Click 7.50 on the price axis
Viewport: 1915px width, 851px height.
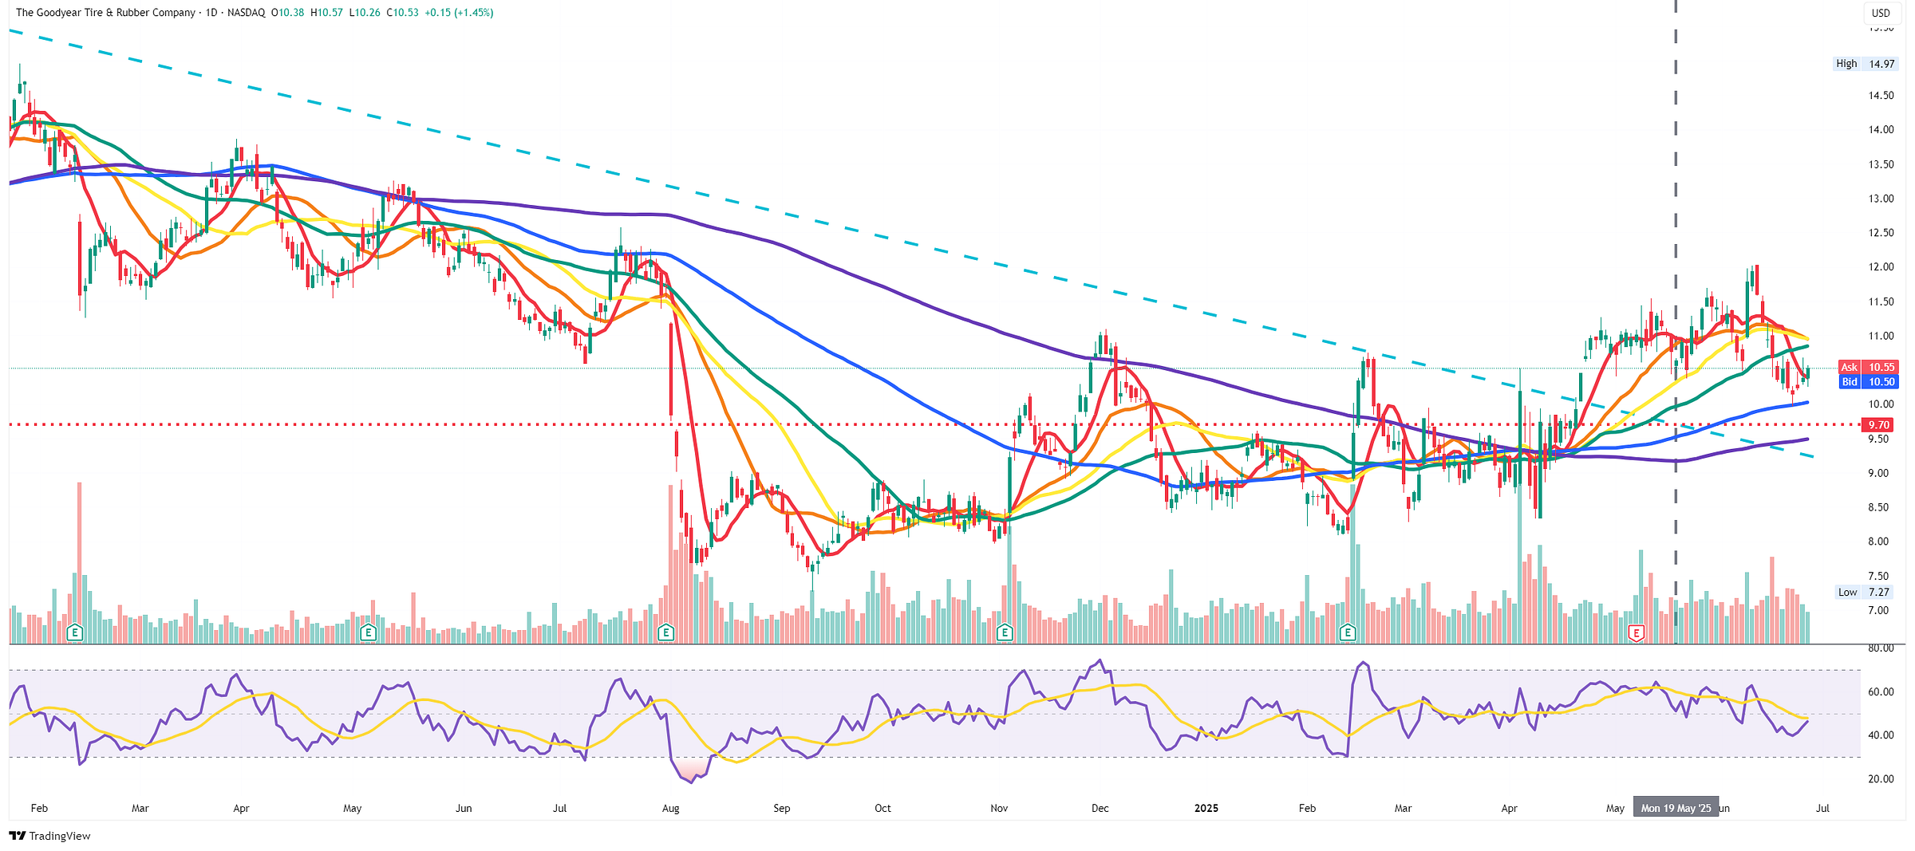[x=1878, y=576]
